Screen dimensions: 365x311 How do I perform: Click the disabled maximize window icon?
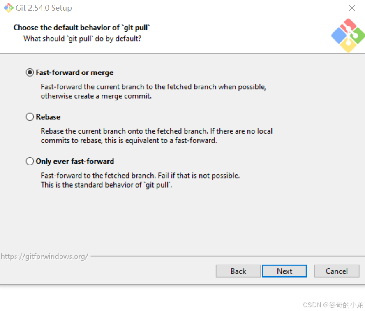pyautogui.click(x=323, y=8)
